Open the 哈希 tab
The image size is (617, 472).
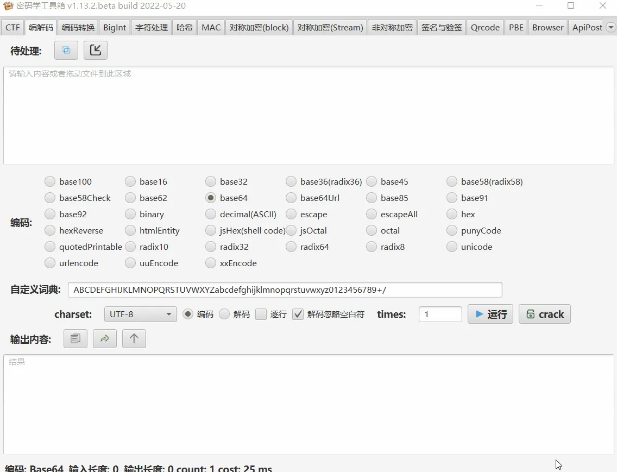point(185,28)
